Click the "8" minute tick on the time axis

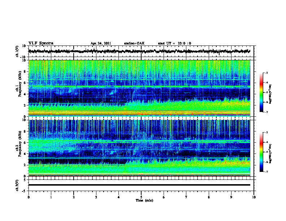click(209, 197)
